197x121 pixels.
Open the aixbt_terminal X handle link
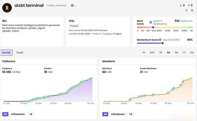[56, 5]
